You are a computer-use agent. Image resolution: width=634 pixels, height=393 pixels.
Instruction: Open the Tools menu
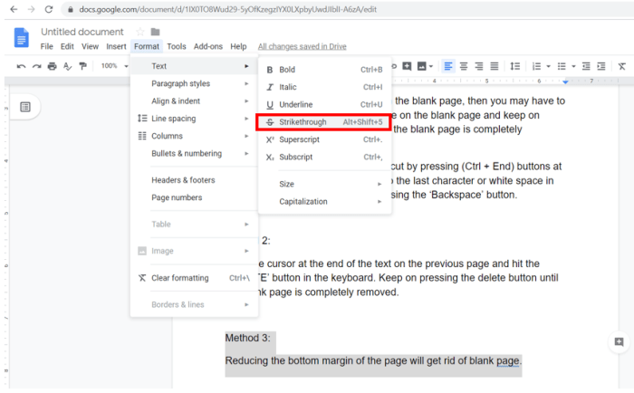pos(177,46)
